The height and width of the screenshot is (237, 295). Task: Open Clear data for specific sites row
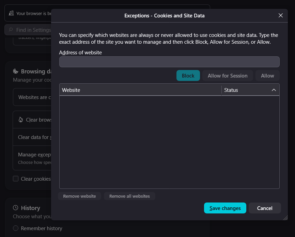(x=32, y=137)
